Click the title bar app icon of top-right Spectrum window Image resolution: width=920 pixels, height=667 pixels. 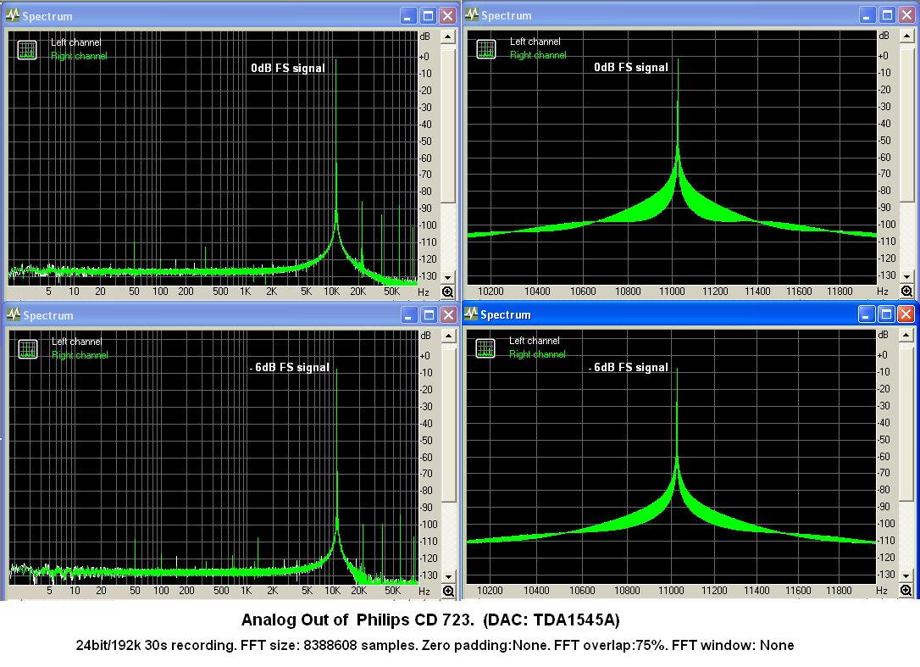(x=473, y=15)
